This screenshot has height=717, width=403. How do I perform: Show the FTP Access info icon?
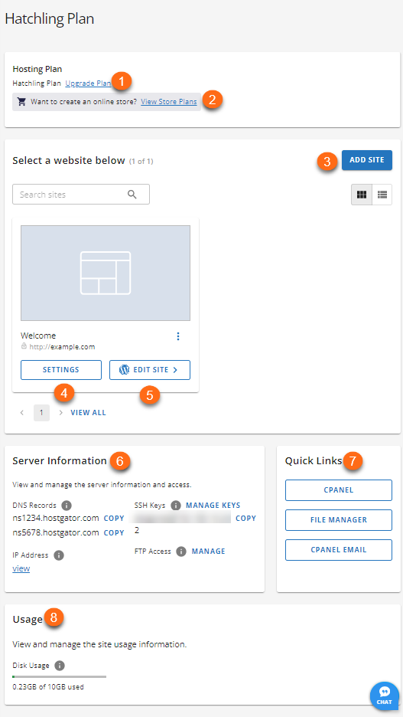(x=181, y=552)
